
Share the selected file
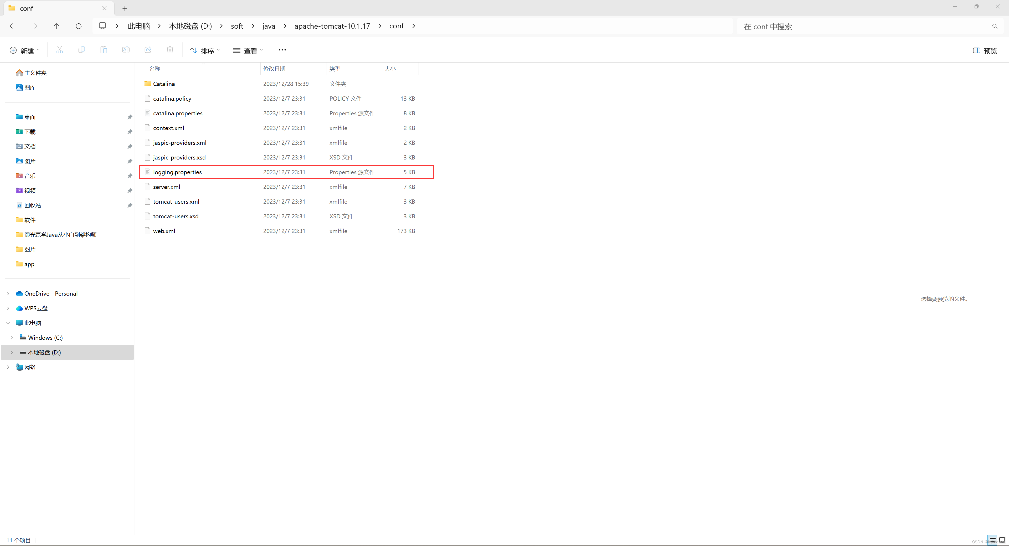tap(148, 50)
